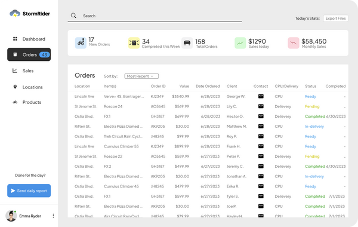Image resolution: width=358 pixels, height=227 pixels.
Task: Click the Locations pin icon
Action: pyautogui.click(x=15, y=87)
